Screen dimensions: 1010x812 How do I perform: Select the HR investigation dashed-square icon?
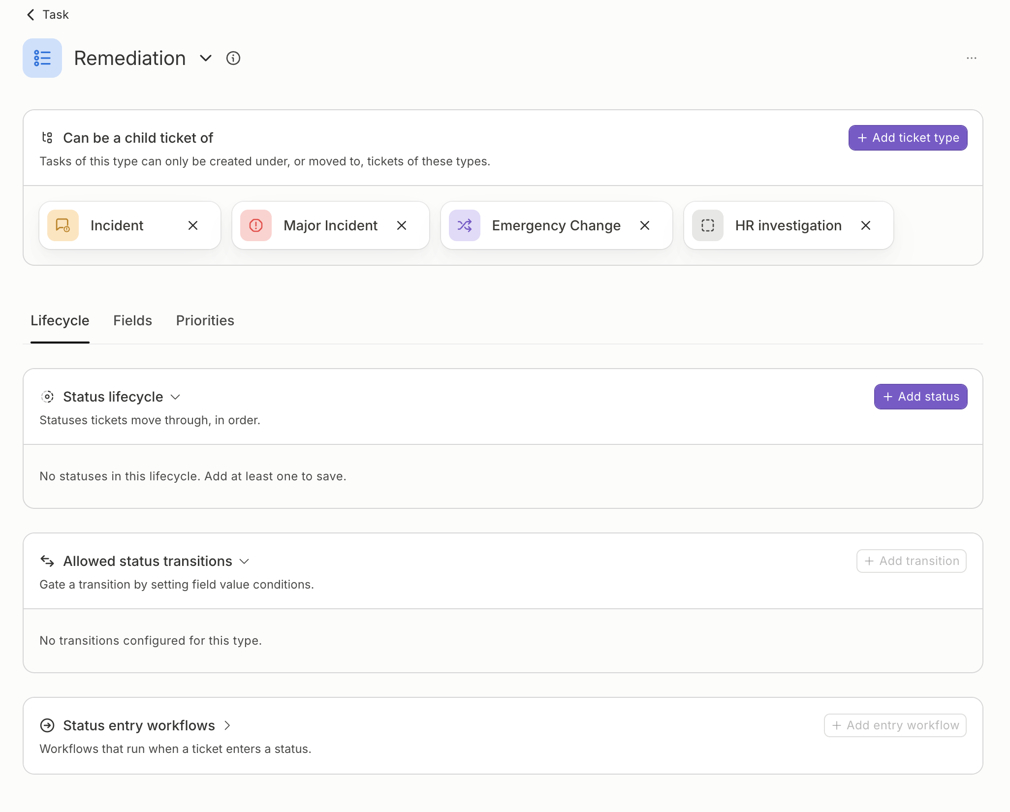(708, 225)
